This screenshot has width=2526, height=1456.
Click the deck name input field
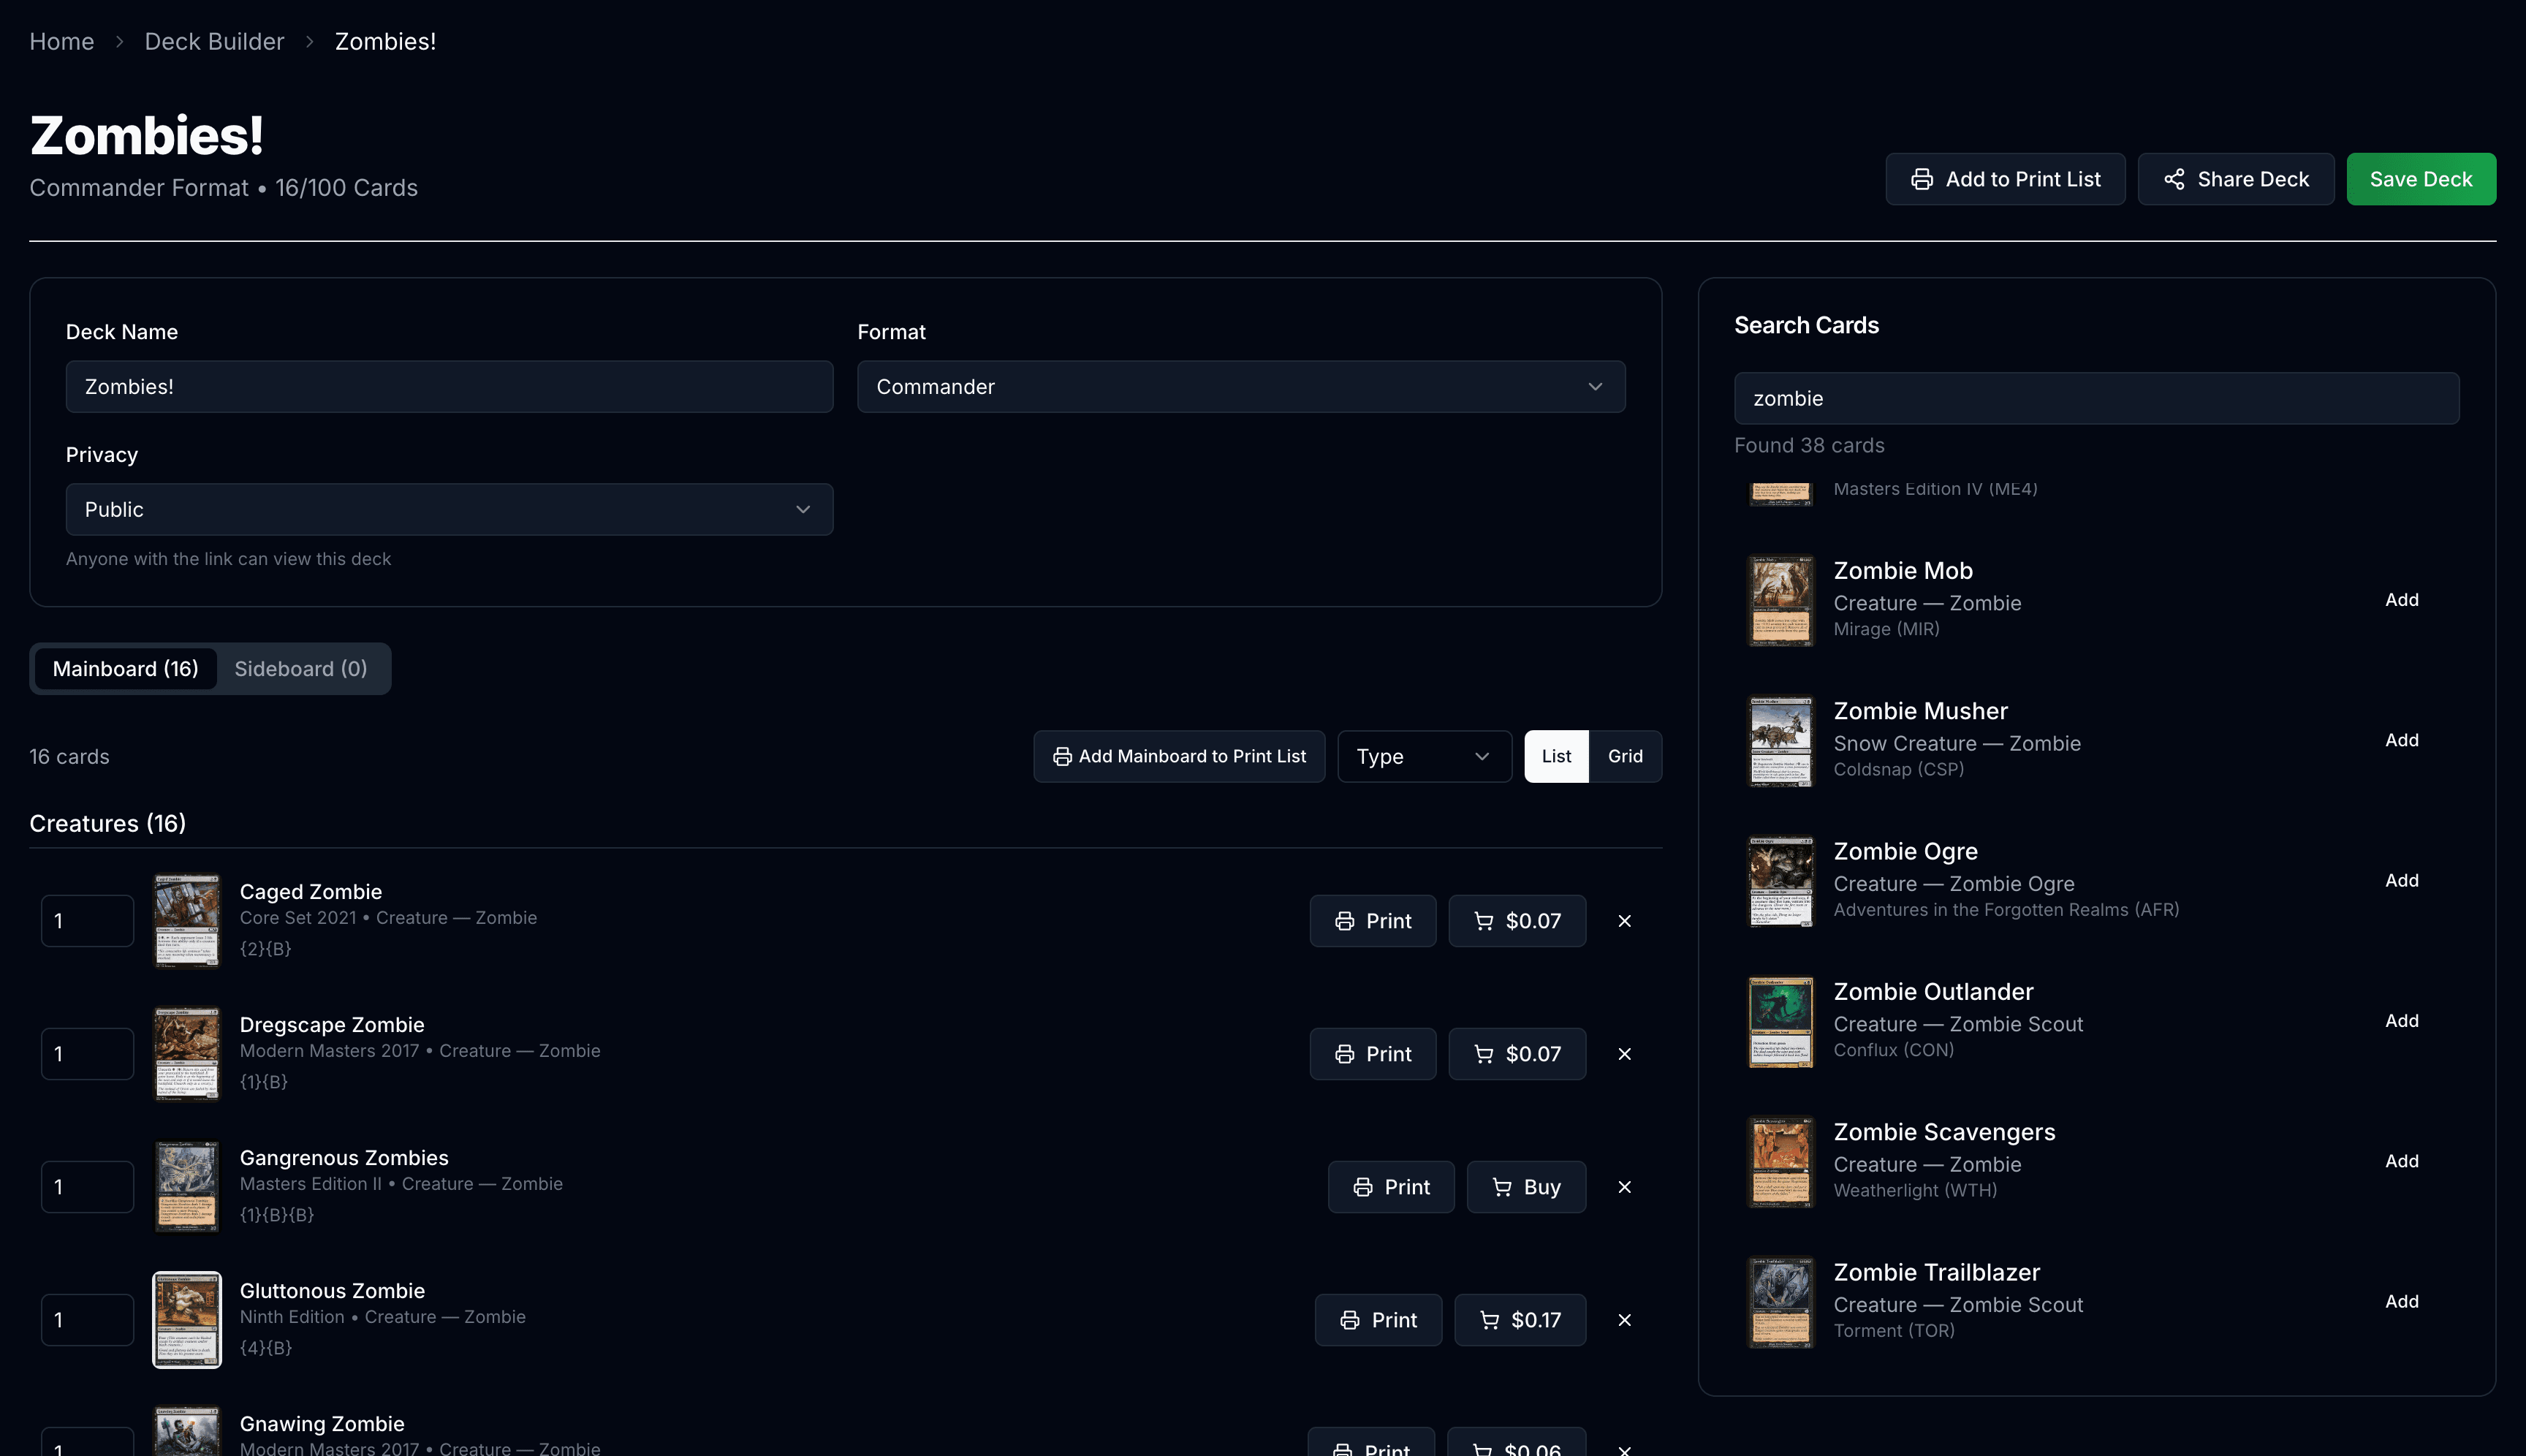tap(450, 385)
